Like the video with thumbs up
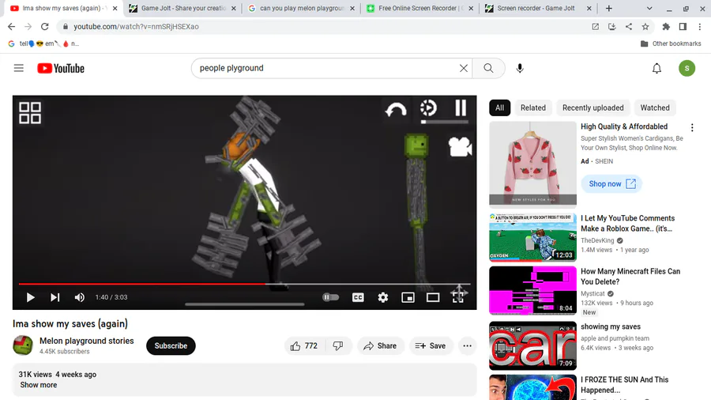Viewport: 711px width, 400px height. 304,345
